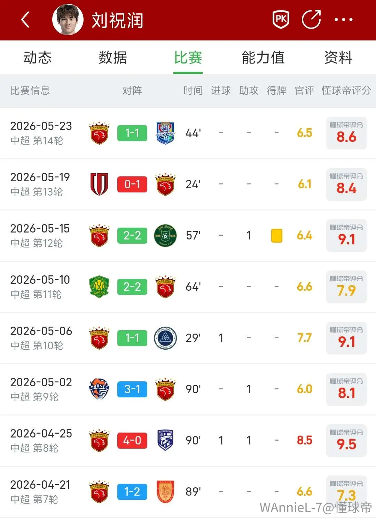The width and height of the screenshot is (376, 518).
Task: Open the 4-0 match score on 2026-04-25
Action: pos(132,441)
